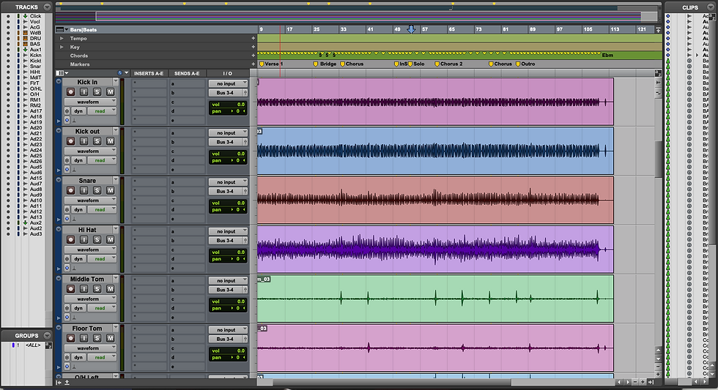718x390 pixels.
Task: Click horizontal zoom in plus button at bottom right
Action: click(x=643, y=382)
